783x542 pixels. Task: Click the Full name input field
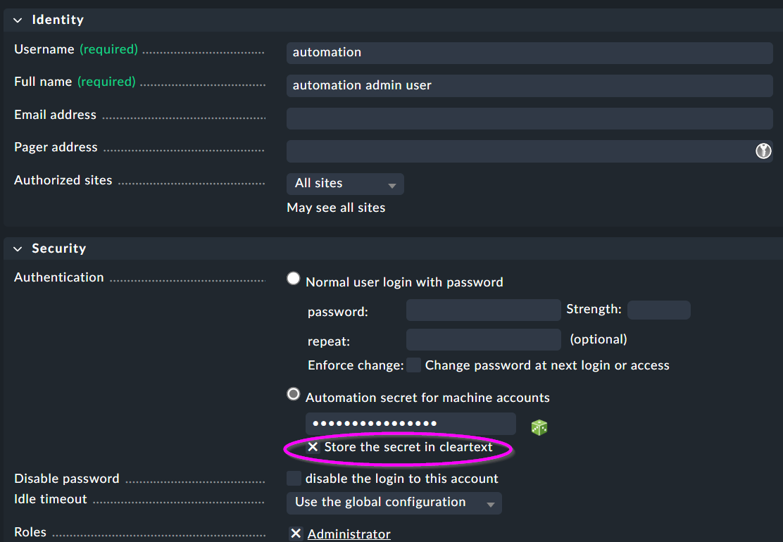click(x=529, y=86)
